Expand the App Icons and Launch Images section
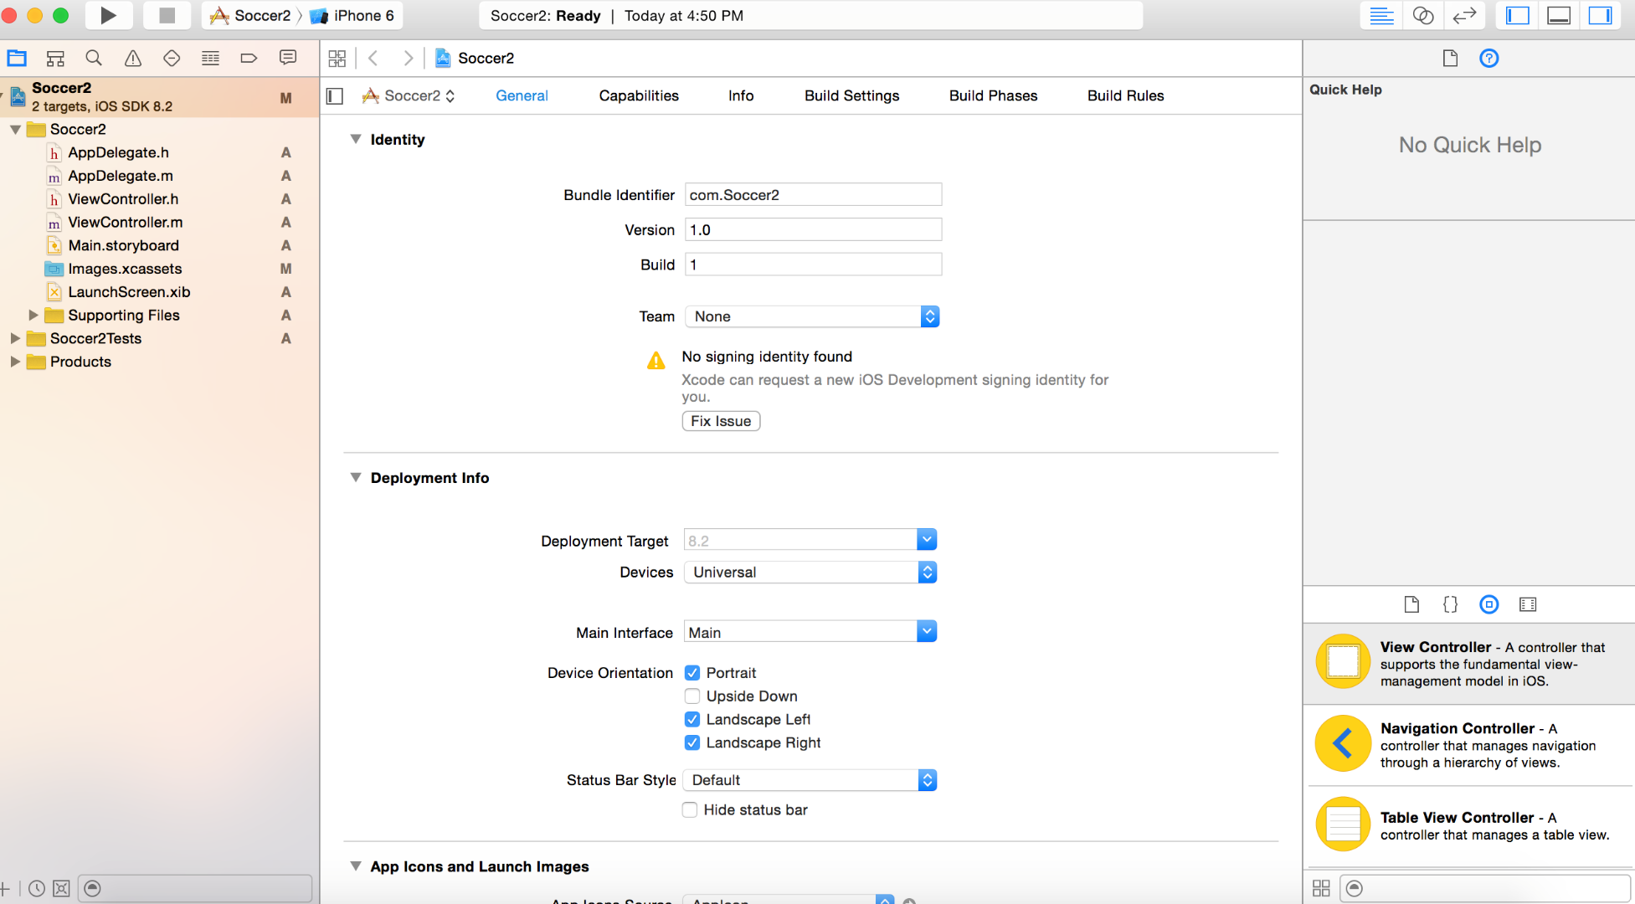Viewport: 1635px width, 904px height. coord(356,865)
